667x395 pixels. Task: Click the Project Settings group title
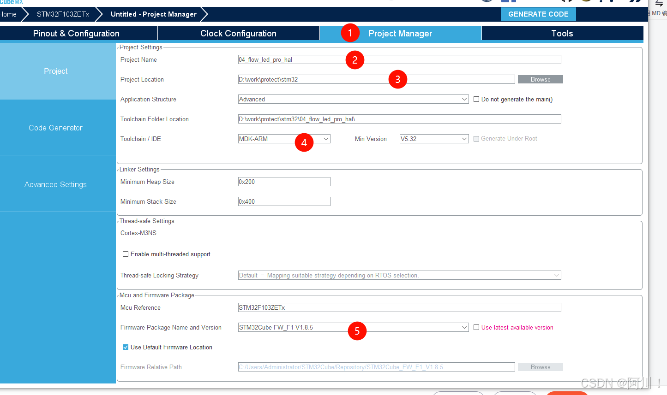pyautogui.click(x=141, y=47)
